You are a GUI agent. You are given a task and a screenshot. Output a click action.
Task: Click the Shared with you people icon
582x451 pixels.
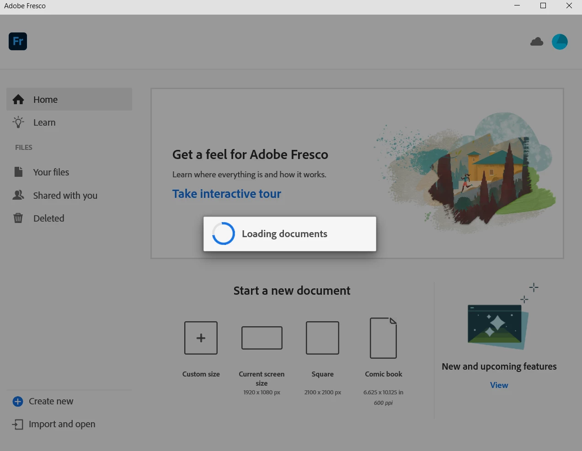point(18,195)
